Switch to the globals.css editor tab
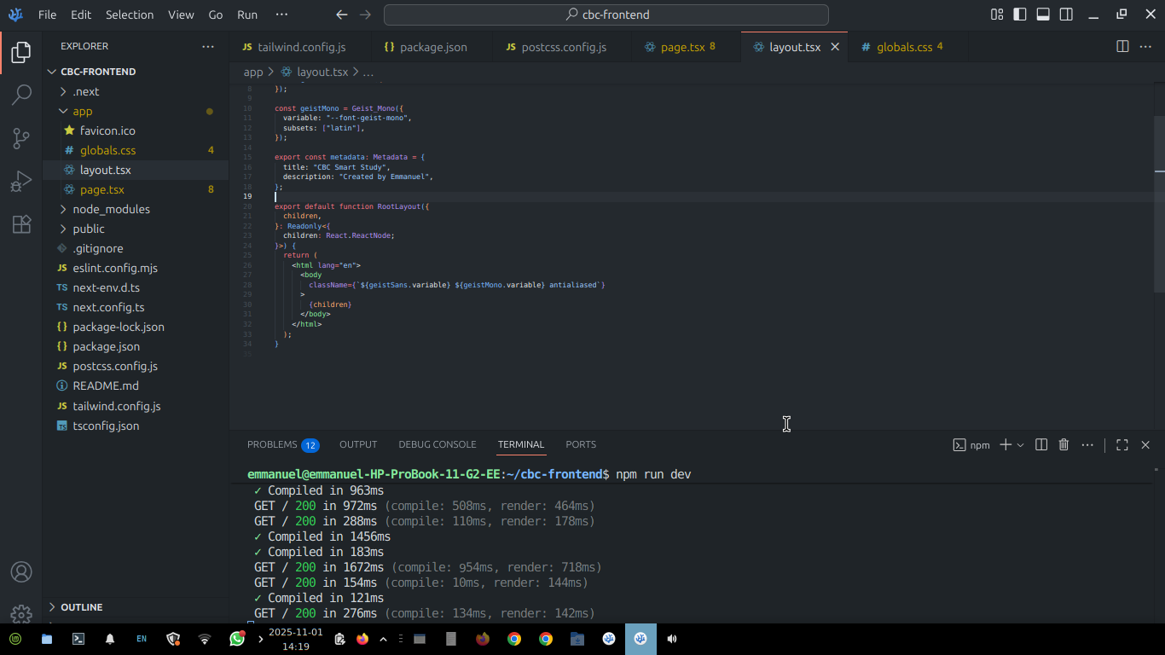The image size is (1165, 655). [x=904, y=47]
